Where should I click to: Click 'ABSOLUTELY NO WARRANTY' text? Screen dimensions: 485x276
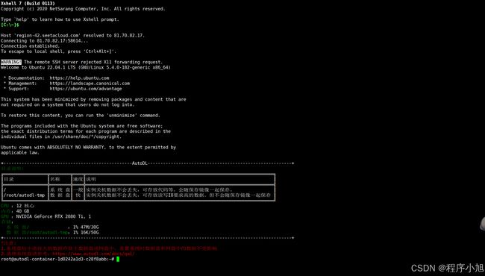pos(75,147)
